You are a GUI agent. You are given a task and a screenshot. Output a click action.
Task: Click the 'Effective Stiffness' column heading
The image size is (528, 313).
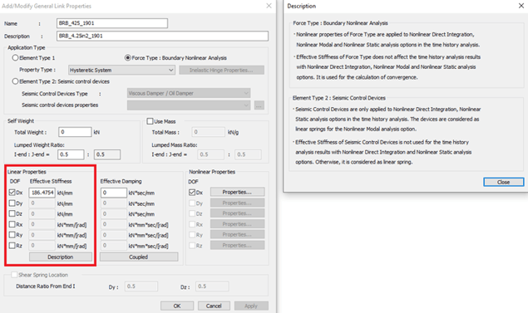pyautogui.click(x=51, y=181)
